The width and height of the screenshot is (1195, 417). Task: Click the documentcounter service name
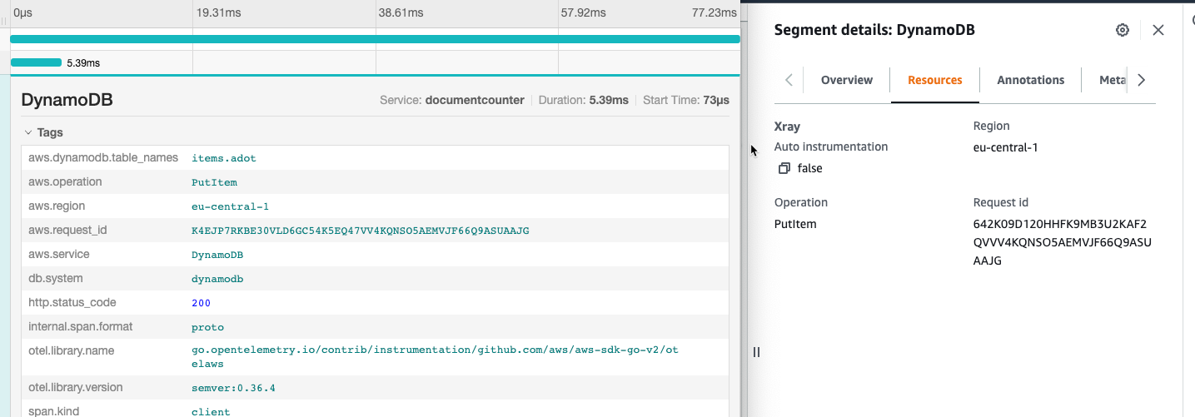click(475, 100)
